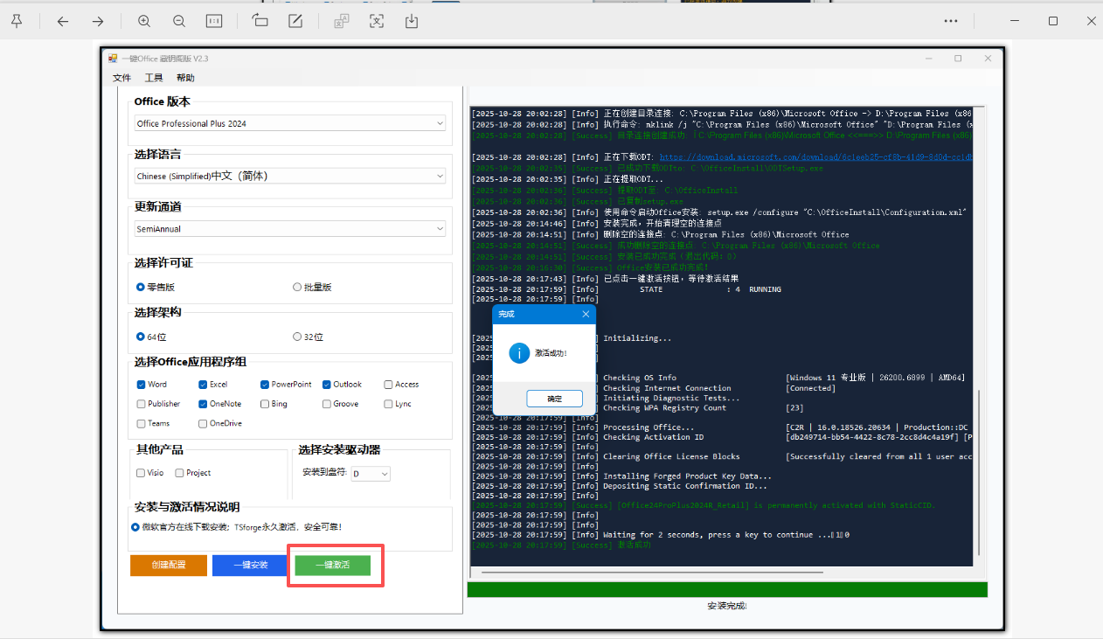This screenshot has width=1103, height=639.
Task: Click the 安装完成: status text
Action: coord(727,606)
